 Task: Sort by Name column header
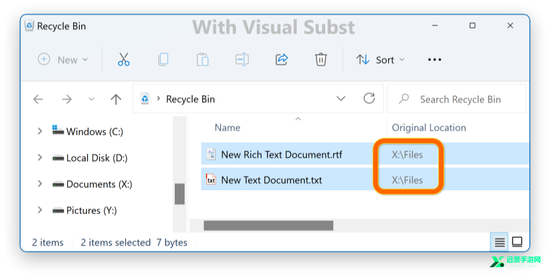point(227,128)
